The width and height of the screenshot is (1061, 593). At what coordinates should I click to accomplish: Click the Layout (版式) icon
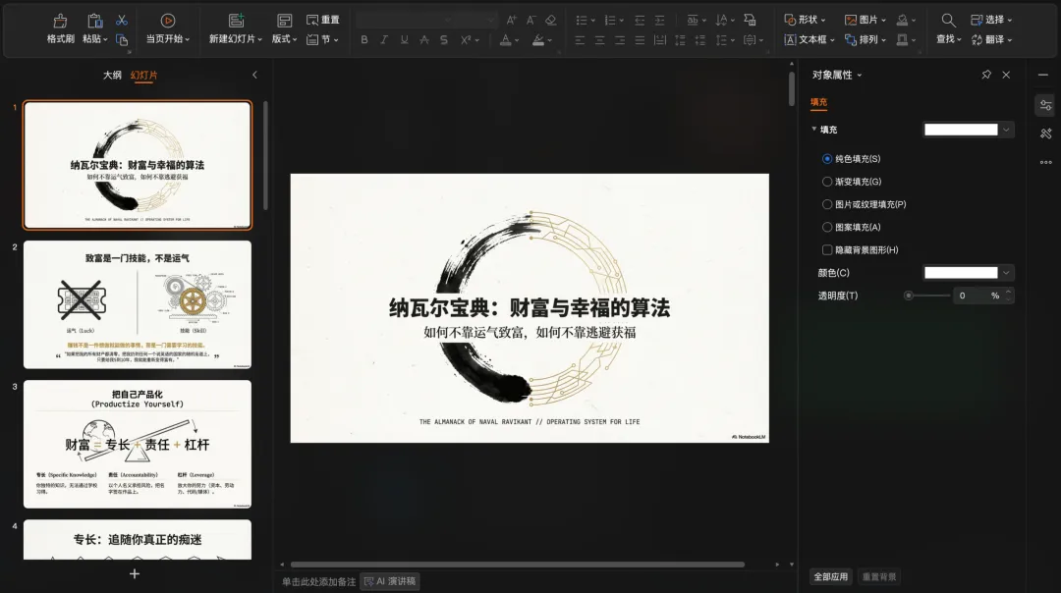click(284, 21)
